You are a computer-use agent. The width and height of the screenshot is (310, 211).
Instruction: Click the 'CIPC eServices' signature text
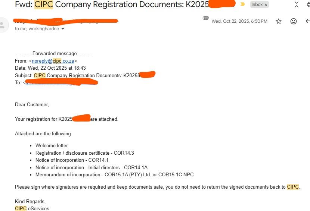click(x=32, y=208)
